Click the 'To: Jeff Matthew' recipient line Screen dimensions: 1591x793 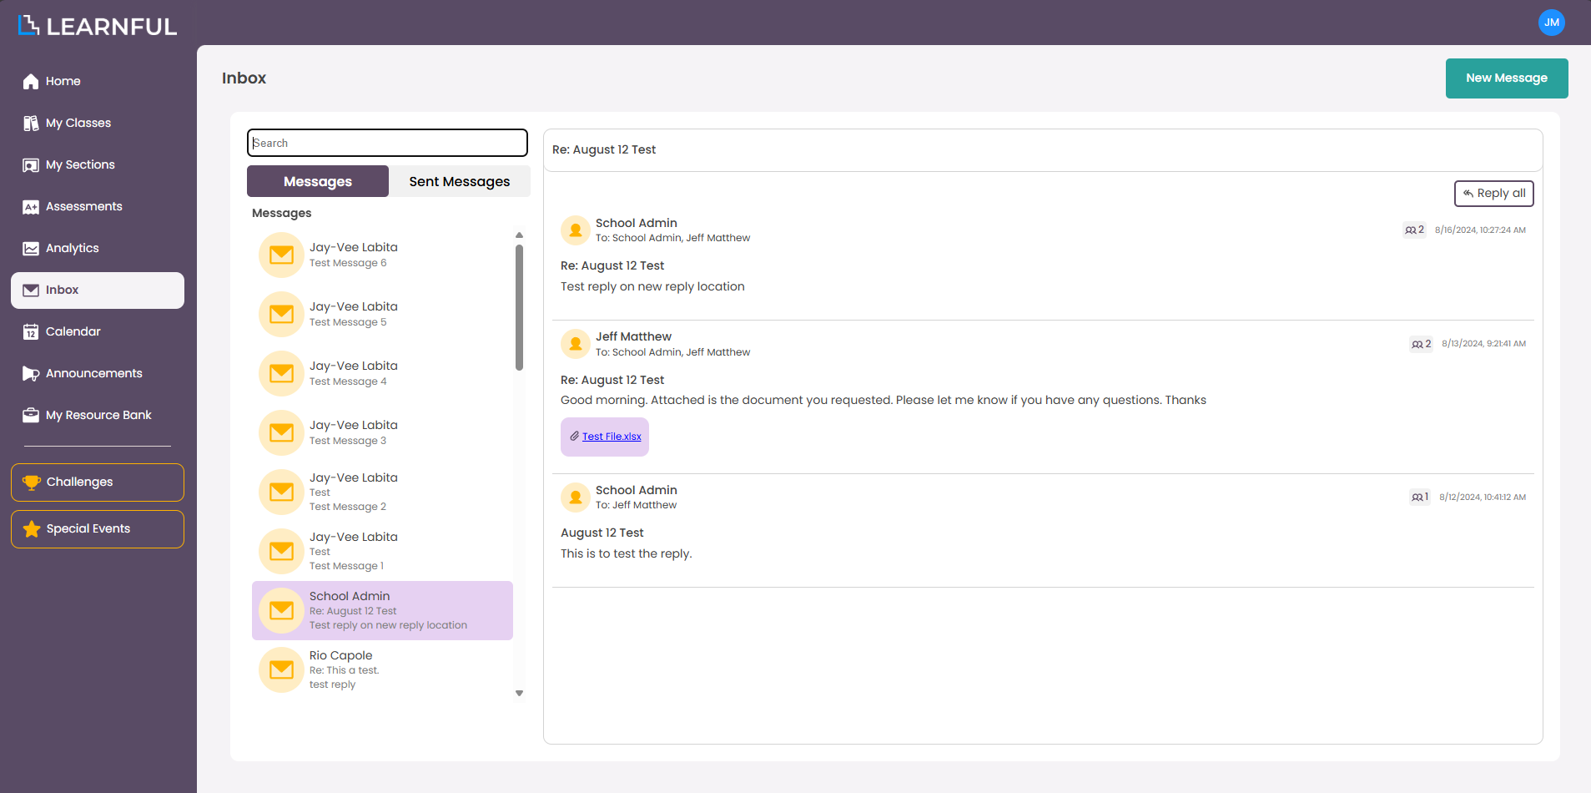tap(636, 505)
